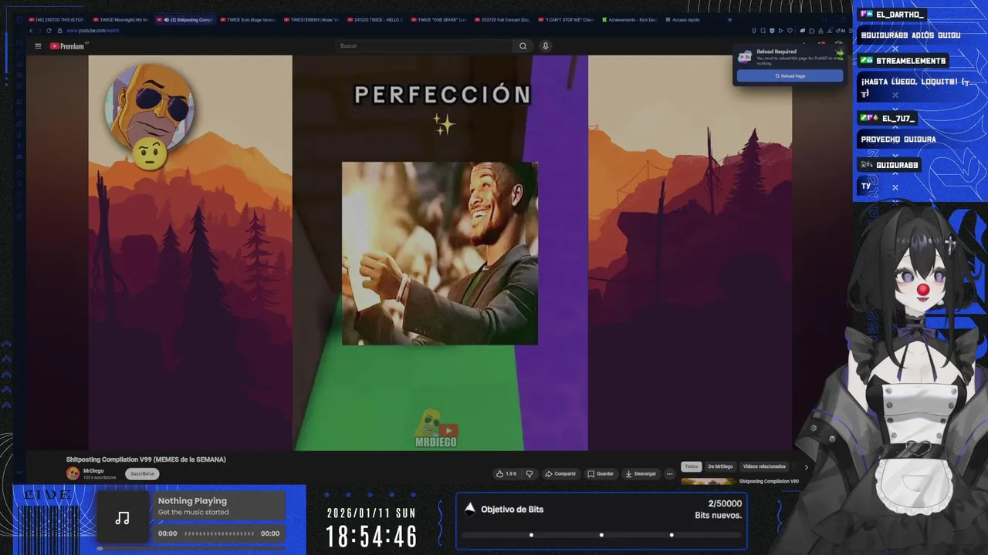This screenshot has width=988, height=555.
Task: Subscribe to MrDiego with Suscribirse
Action: click(x=142, y=473)
